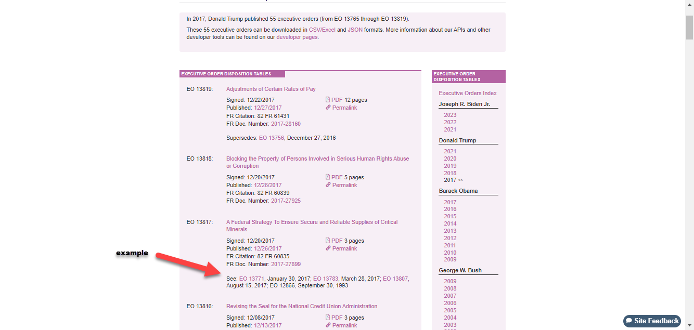Screen dimensions: 694x330
Task: Select year 2009 under George W. Bush
Action: (x=450, y=281)
